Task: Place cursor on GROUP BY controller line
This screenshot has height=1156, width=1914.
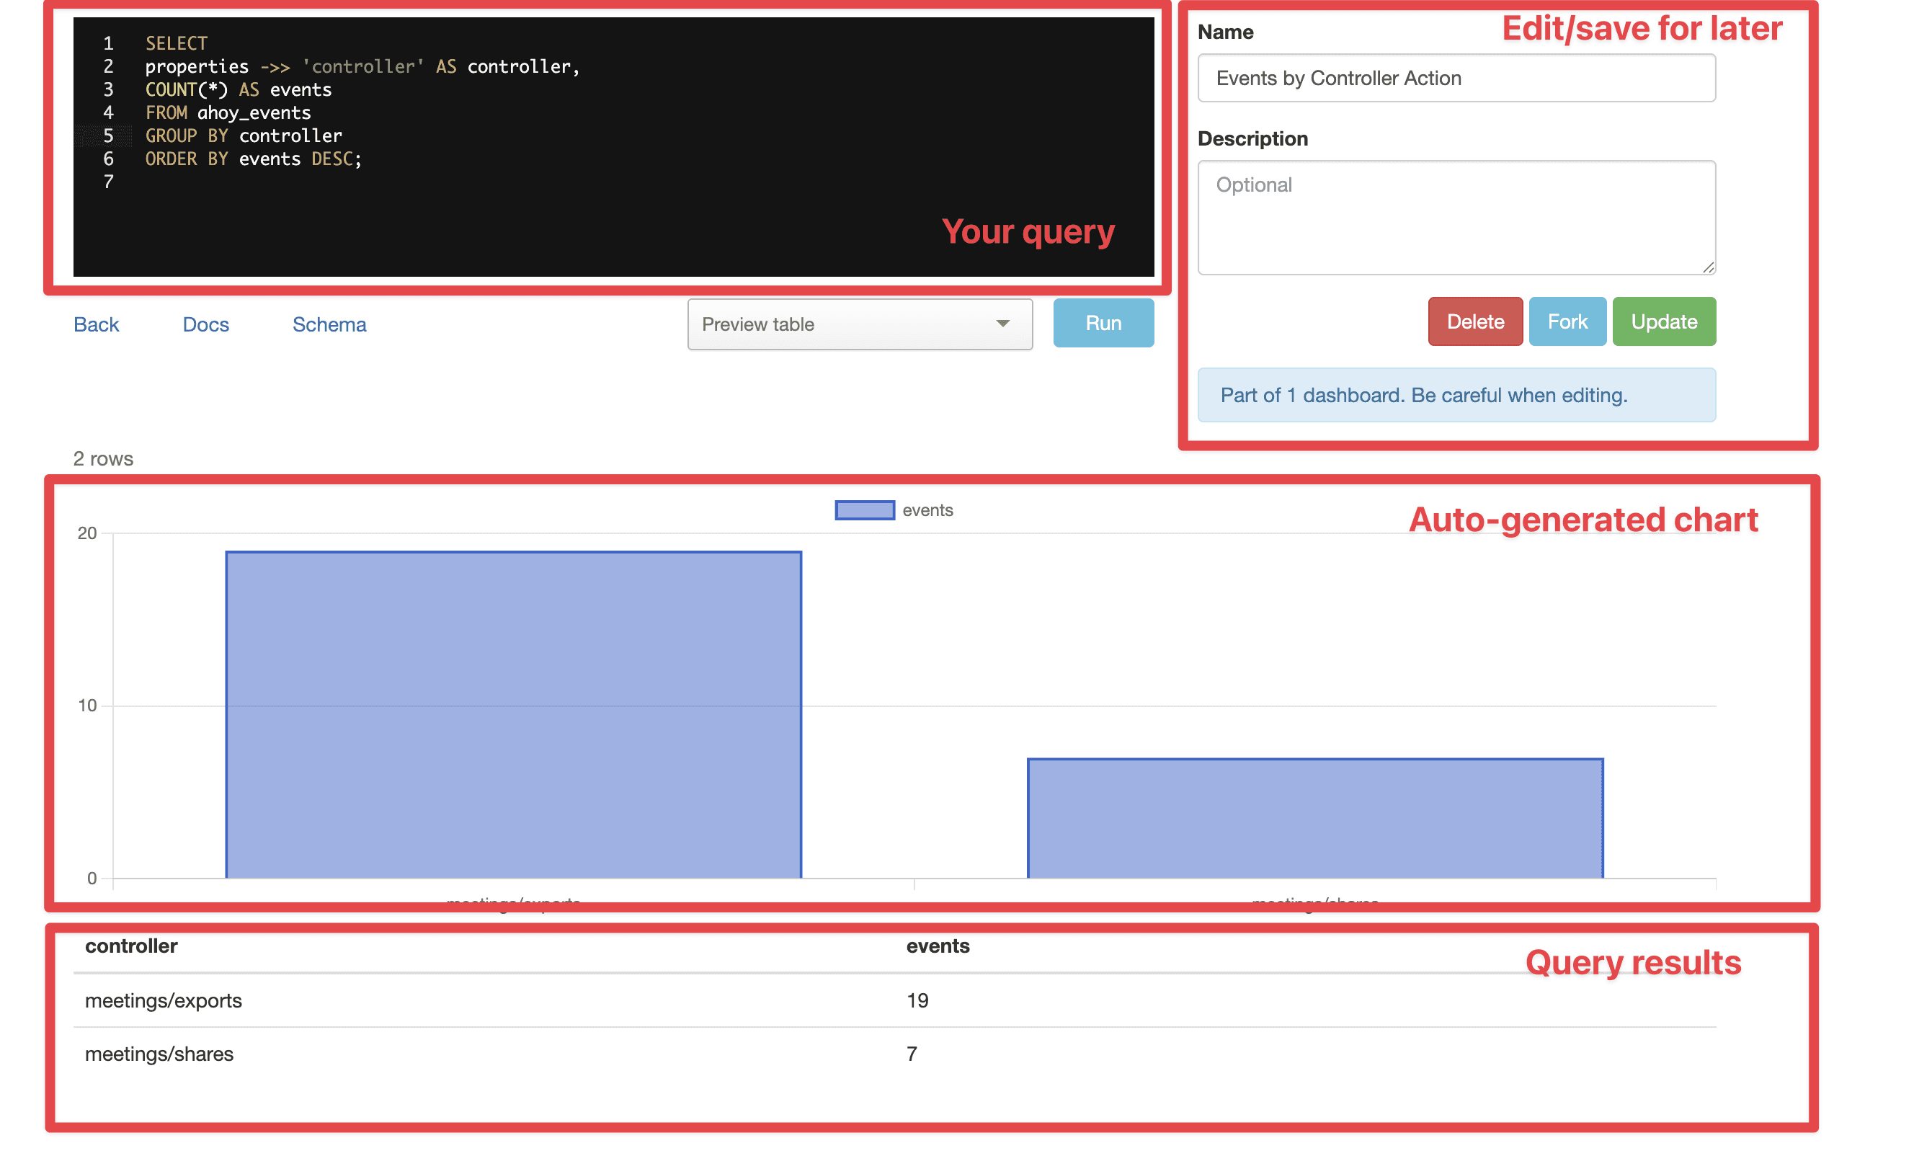Action: 243,136
